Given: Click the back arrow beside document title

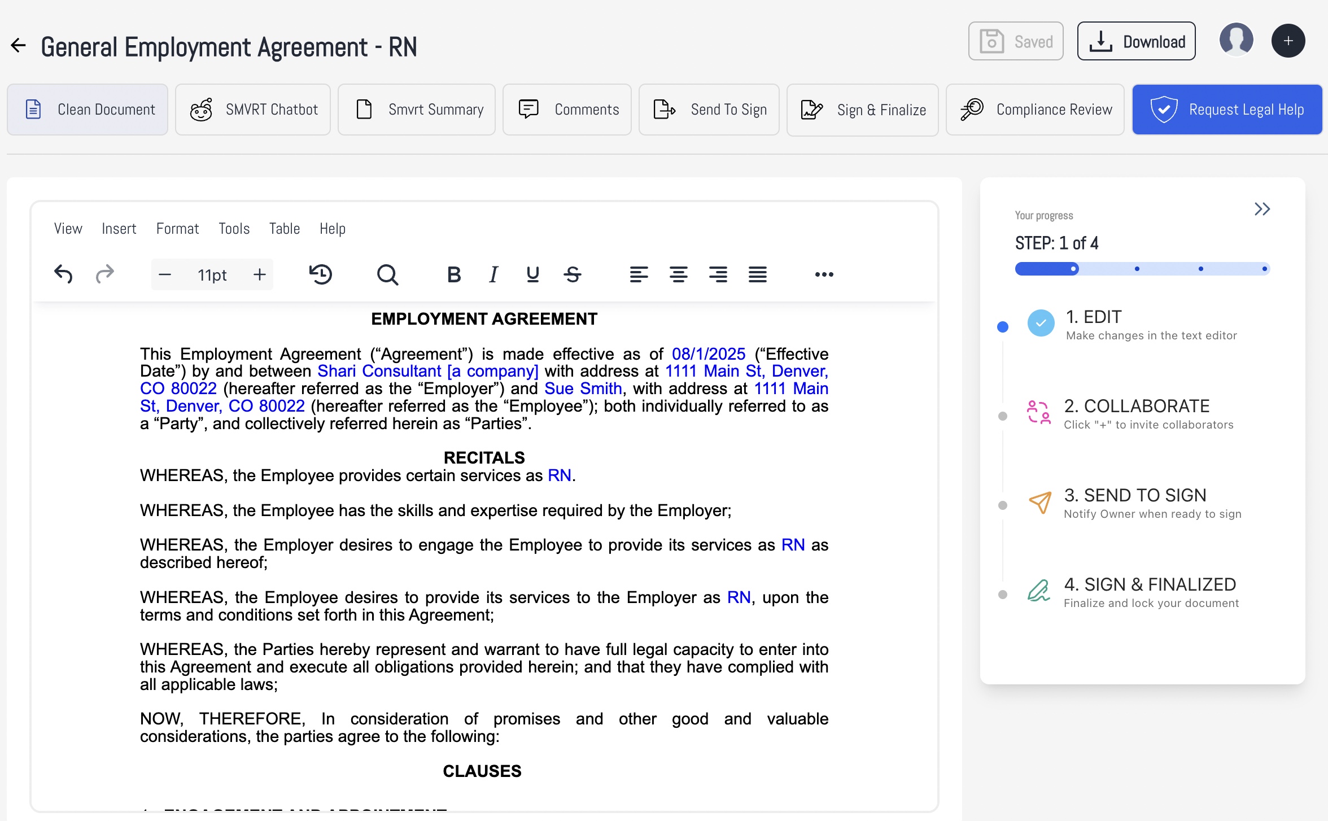Looking at the screenshot, I should 19,46.
